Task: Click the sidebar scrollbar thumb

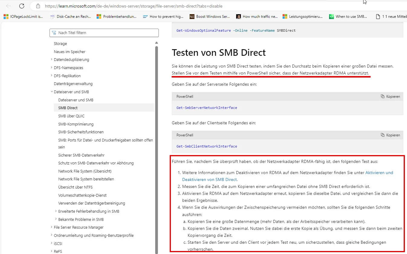Action: coord(156,149)
